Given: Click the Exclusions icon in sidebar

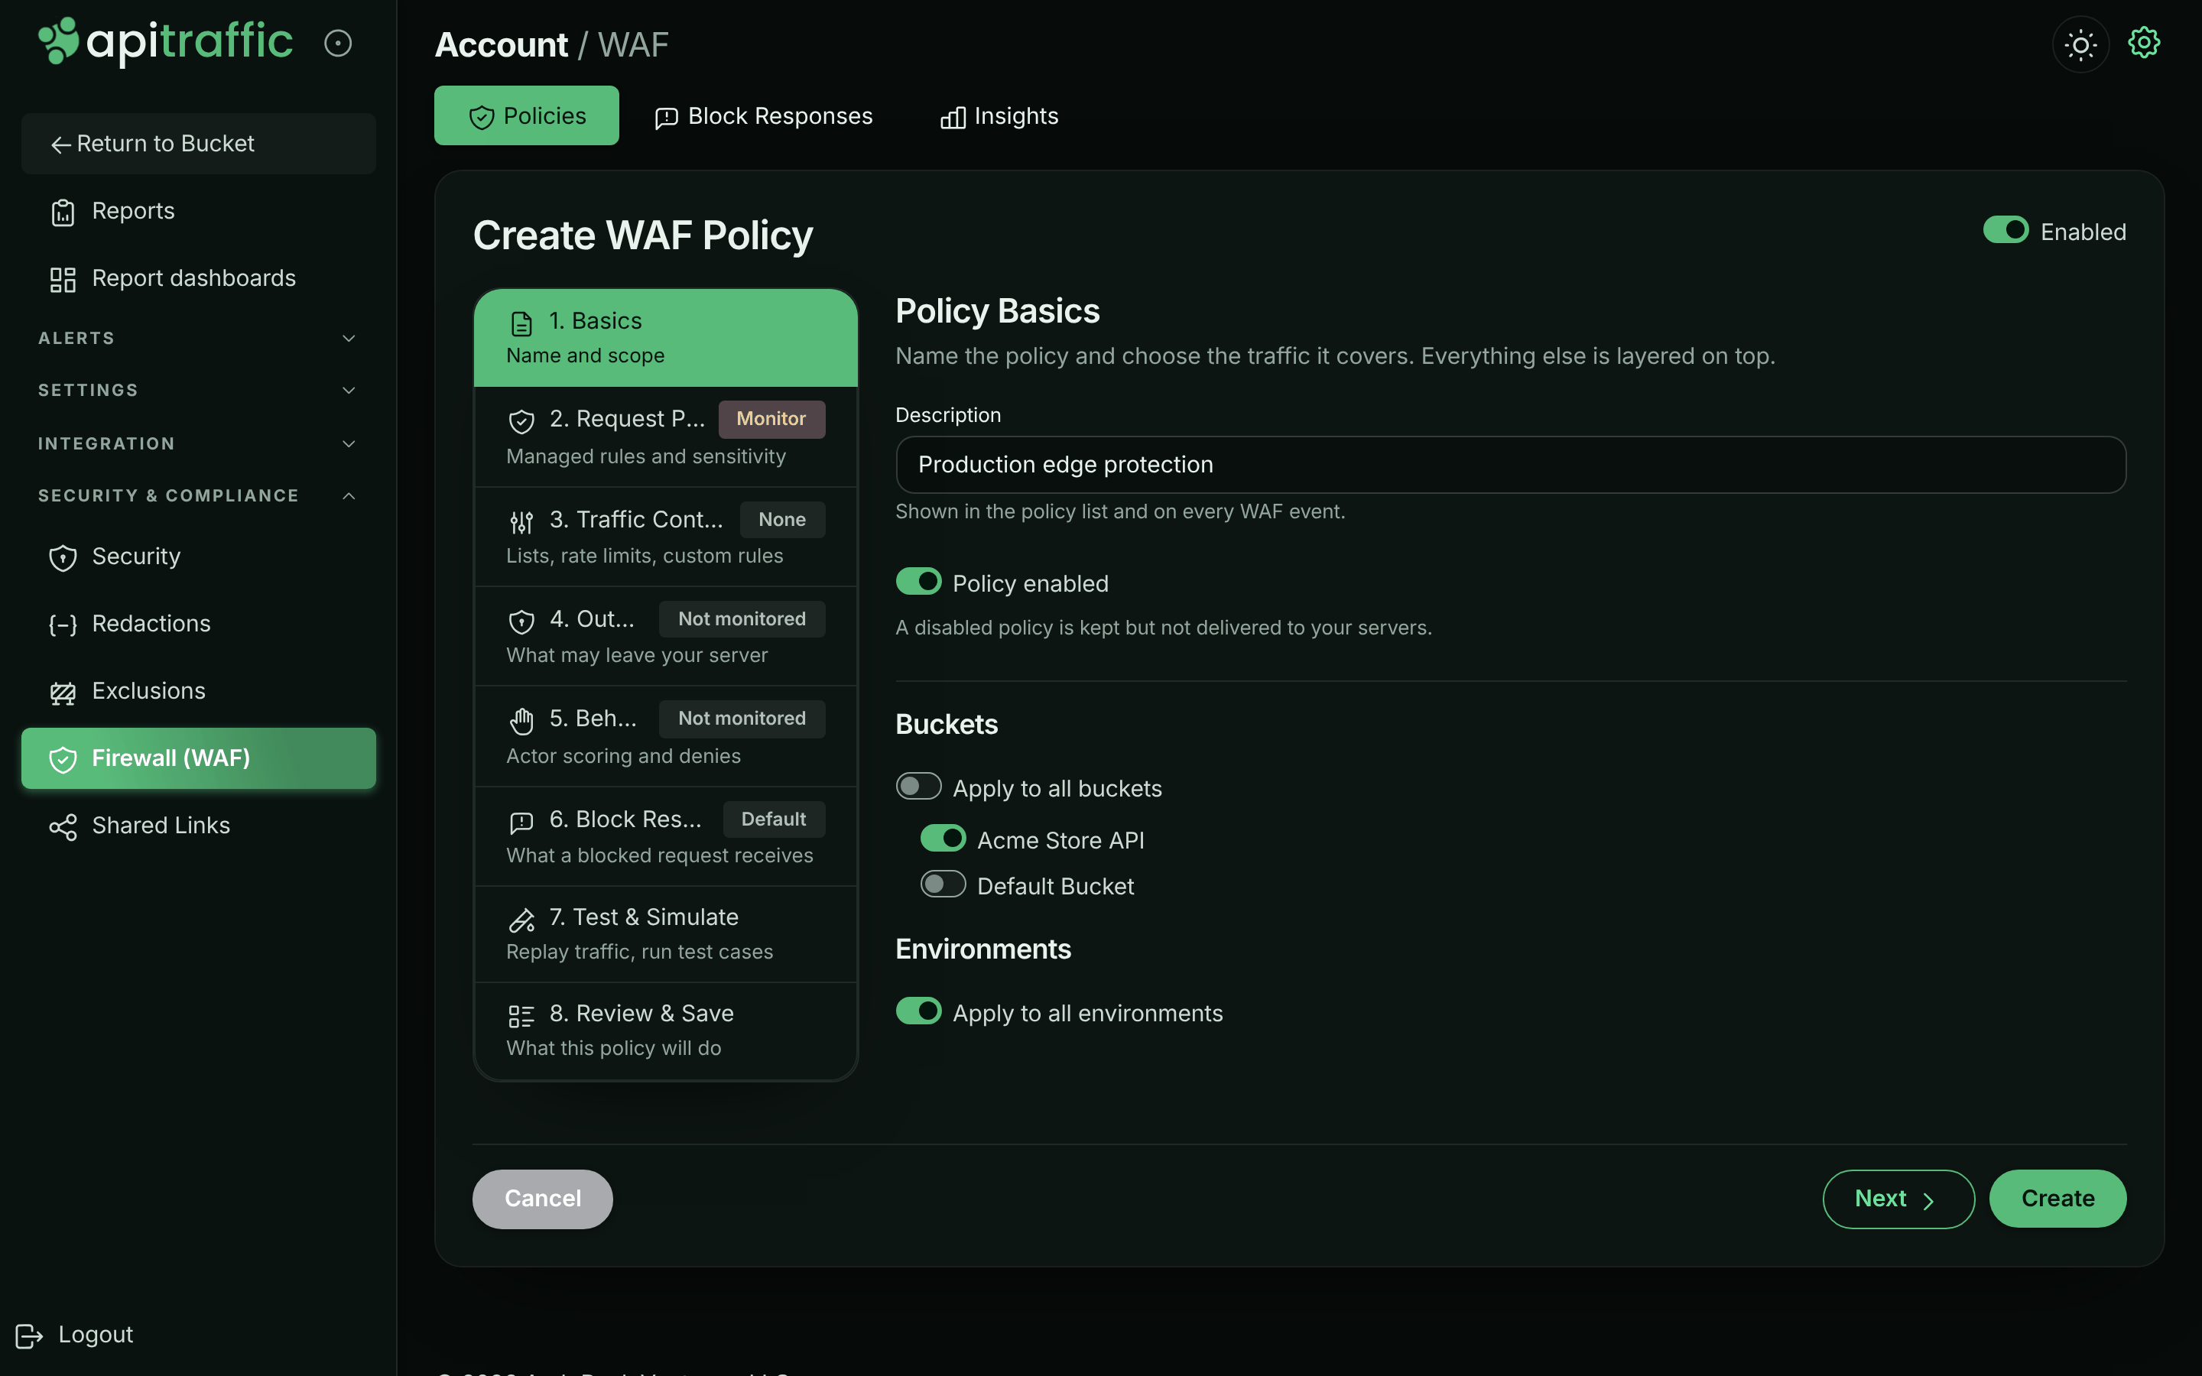Looking at the screenshot, I should [63, 693].
